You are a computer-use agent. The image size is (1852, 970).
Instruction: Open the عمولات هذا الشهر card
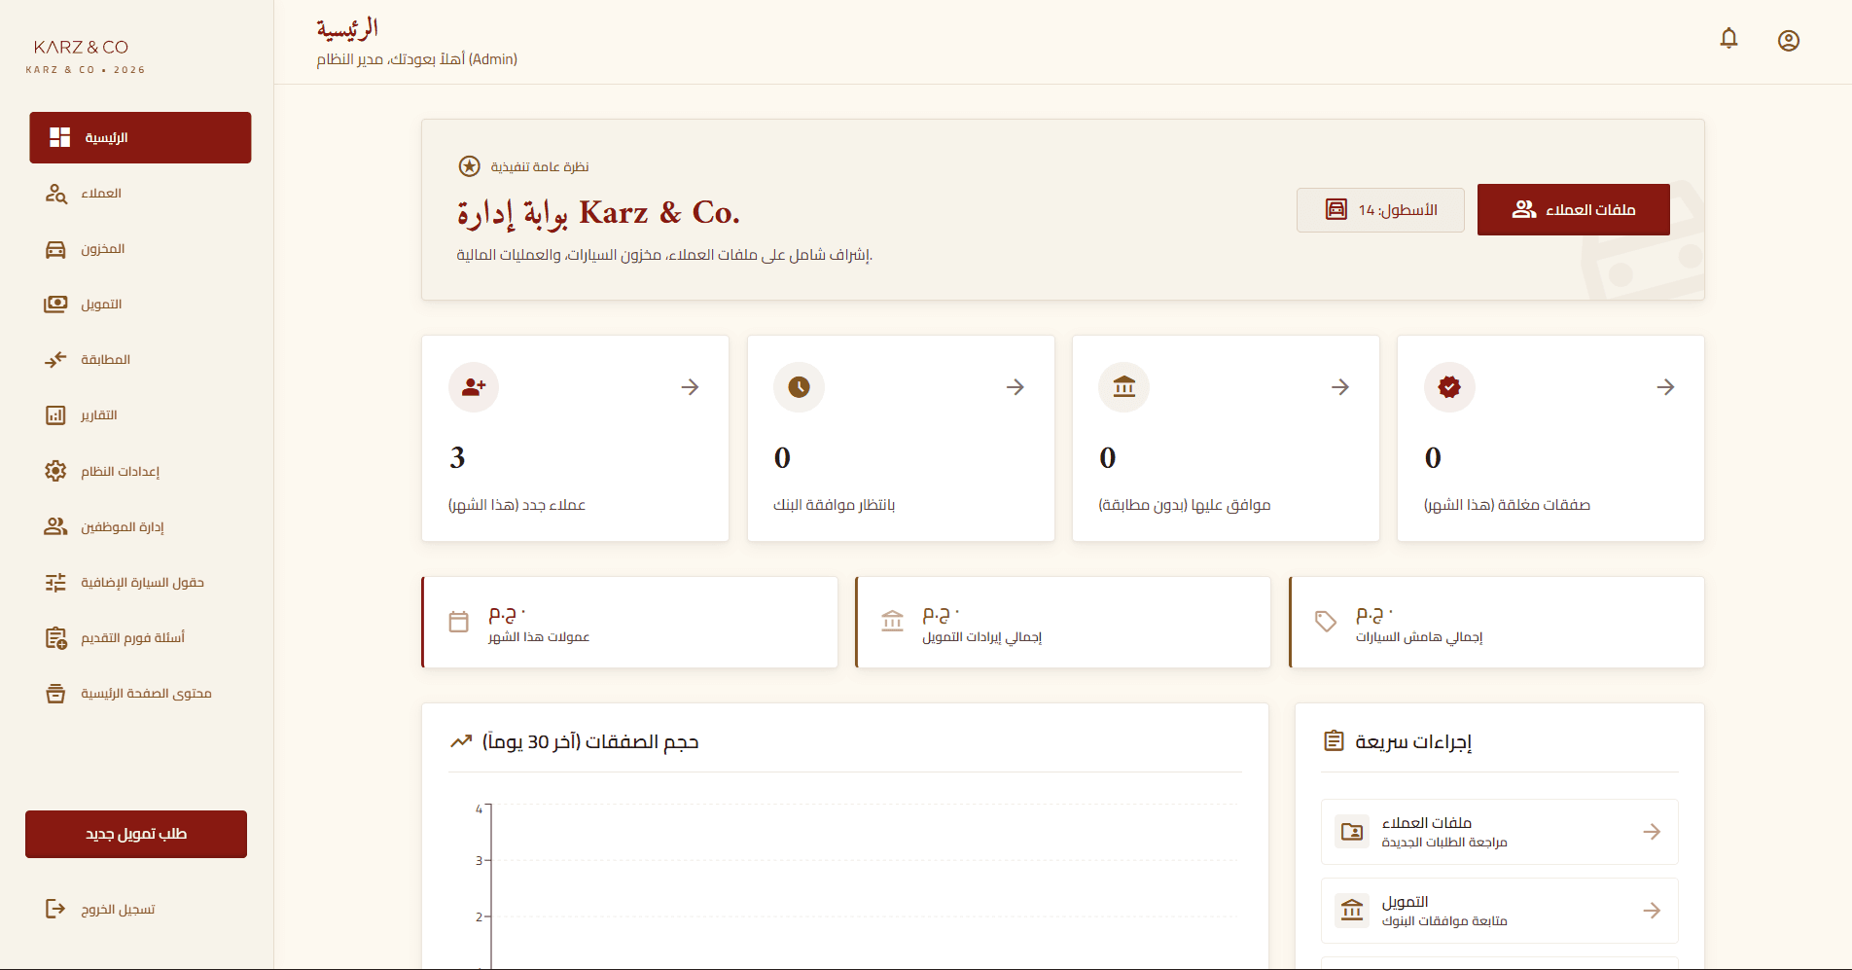(x=629, y=623)
